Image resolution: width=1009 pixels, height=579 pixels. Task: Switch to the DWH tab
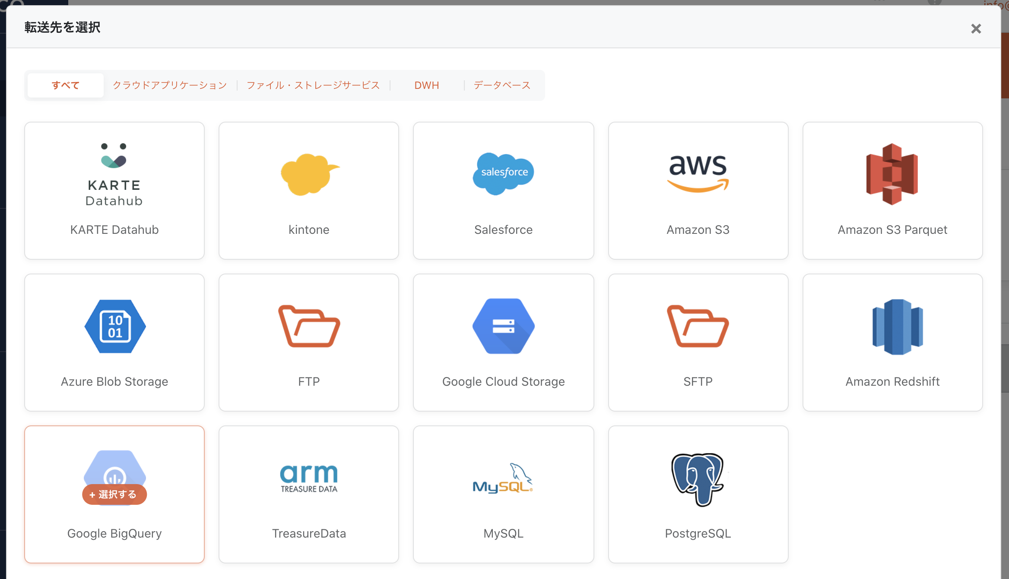(x=426, y=85)
